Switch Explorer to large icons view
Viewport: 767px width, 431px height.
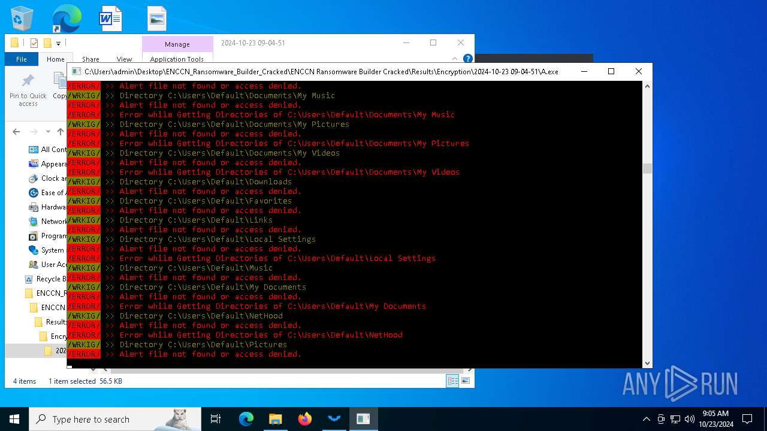[x=466, y=381]
